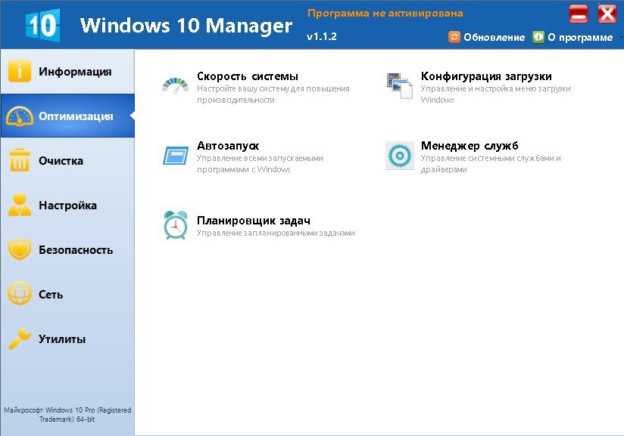Click the Автозапуск window icon
The width and height of the screenshot is (624, 436).
176,155
